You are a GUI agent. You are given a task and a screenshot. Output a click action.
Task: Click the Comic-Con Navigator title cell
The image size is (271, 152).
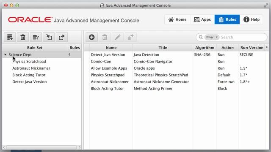click(153, 61)
